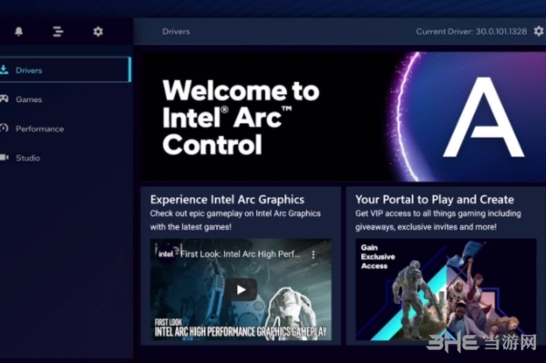Click the driver settings gear icon
The width and height of the screenshot is (546, 363).
coord(539,31)
